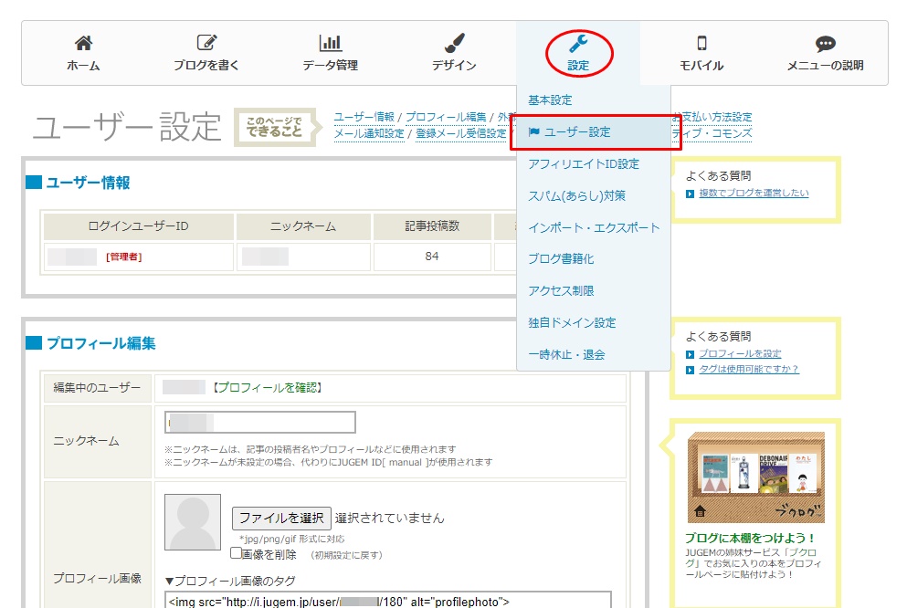Select ユーザー設定 in the dropdown menu

point(596,132)
